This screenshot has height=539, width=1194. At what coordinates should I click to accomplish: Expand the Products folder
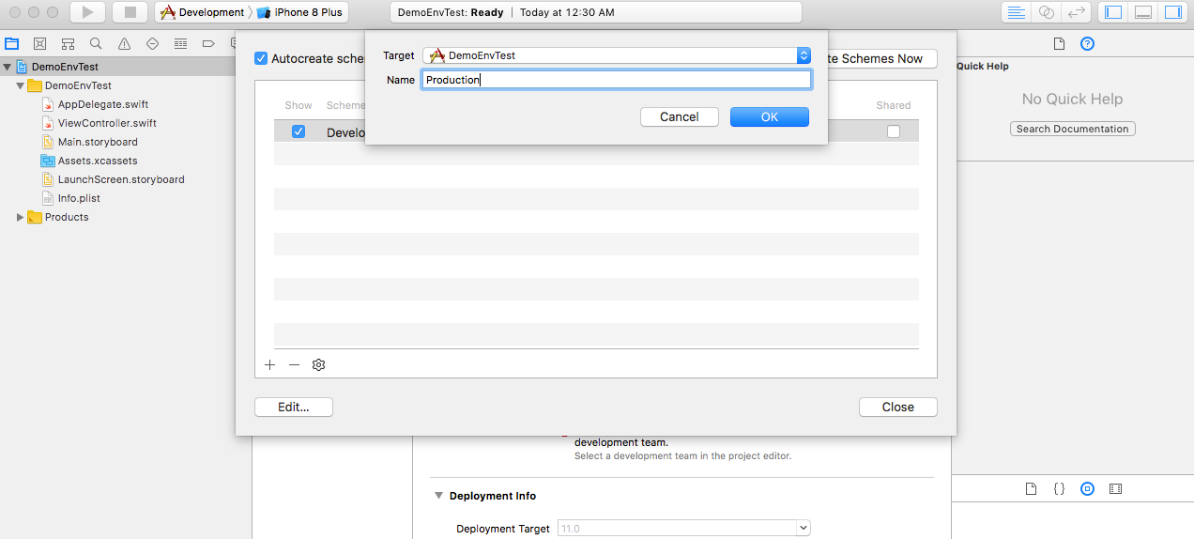click(21, 217)
